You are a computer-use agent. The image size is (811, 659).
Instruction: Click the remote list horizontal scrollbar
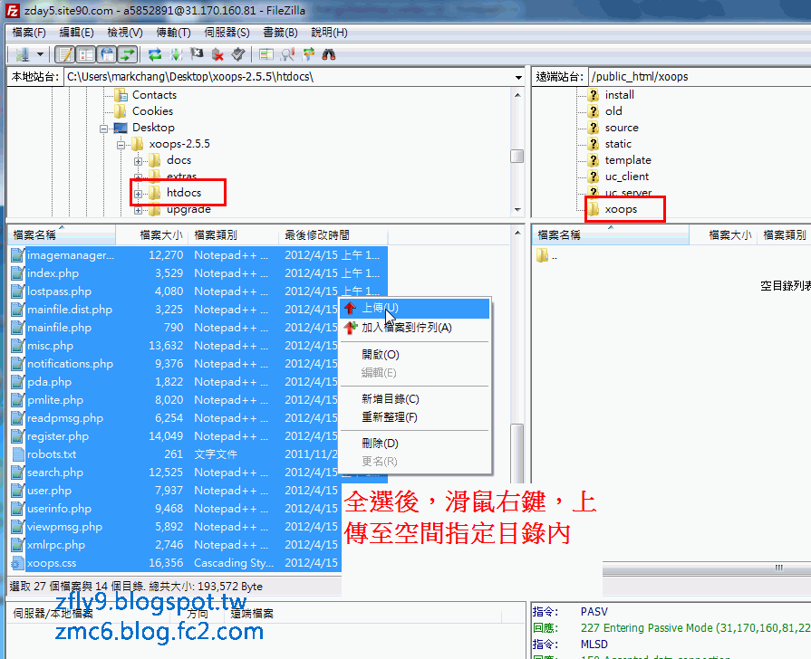(707, 568)
